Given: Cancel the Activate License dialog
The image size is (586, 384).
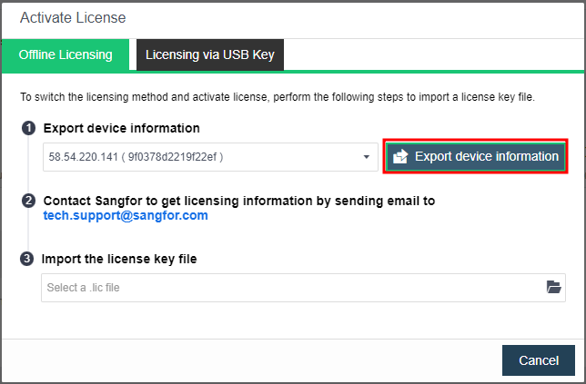Looking at the screenshot, I should (539, 360).
